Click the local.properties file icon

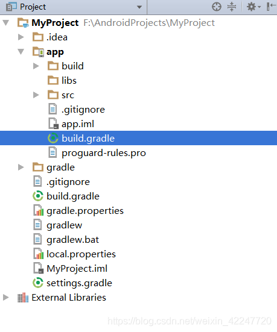[39, 254]
